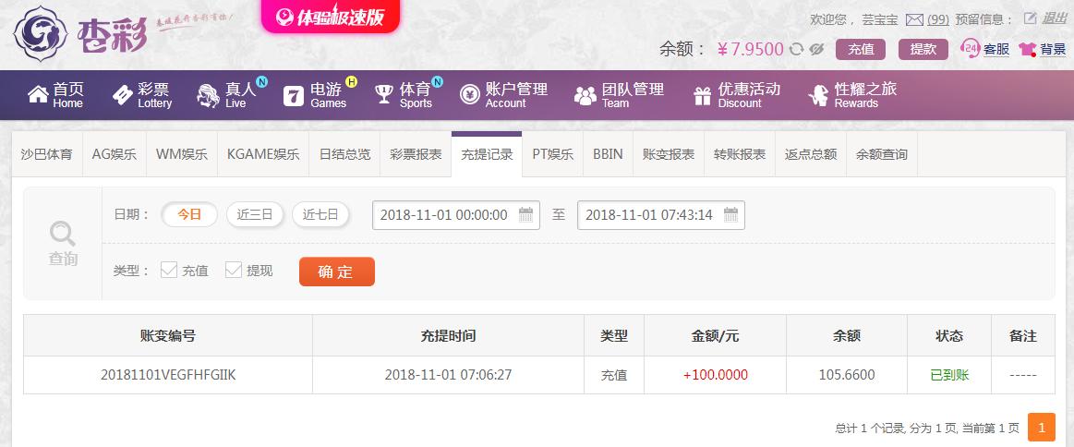Hide the balance with eye icon

pyautogui.click(x=815, y=49)
